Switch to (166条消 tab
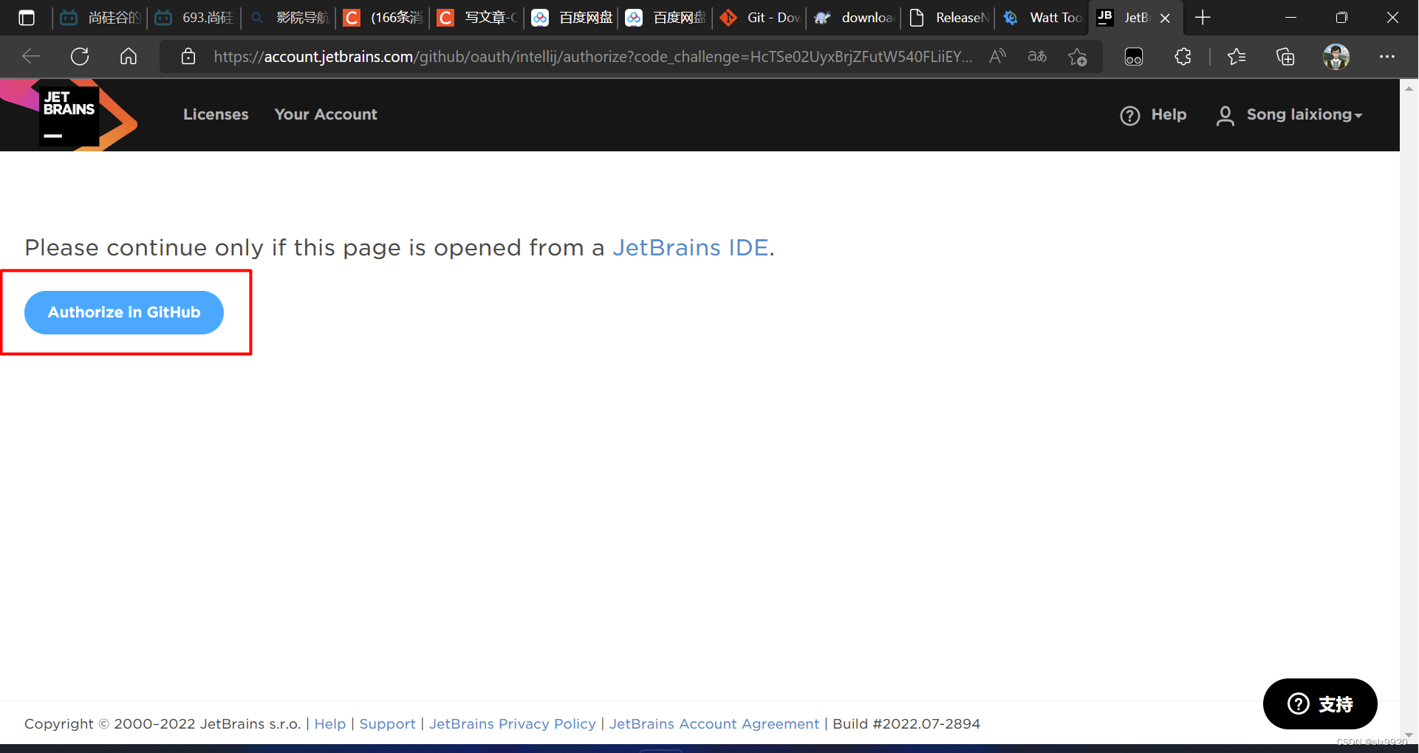The image size is (1419, 753). pyautogui.click(x=383, y=18)
